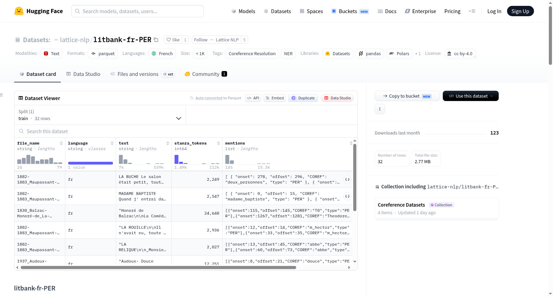Image resolution: width=553 pixels, height=297 pixels.
Task: Click the table scroll-right arrow
Action: pos(349,267)
